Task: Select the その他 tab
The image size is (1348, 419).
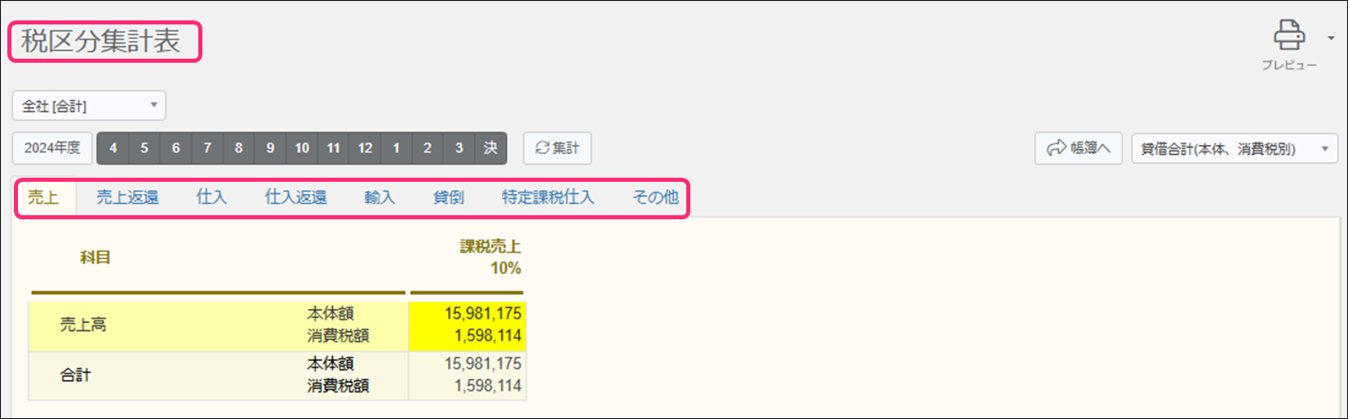Action: (x=655, y=197)
